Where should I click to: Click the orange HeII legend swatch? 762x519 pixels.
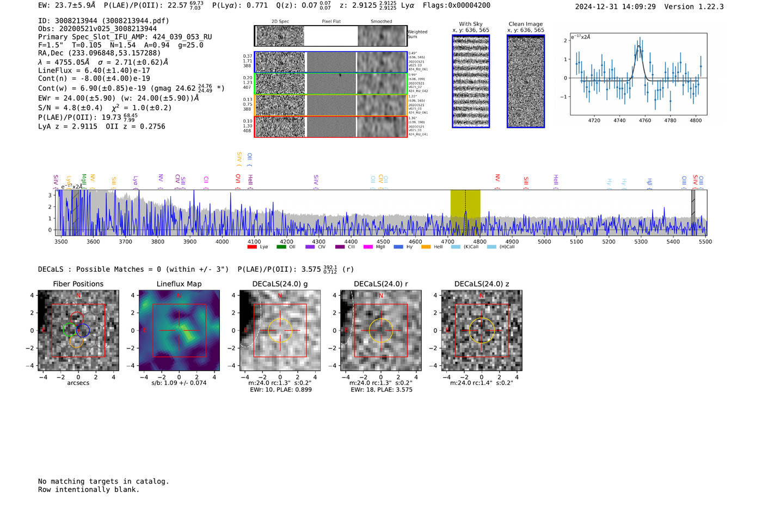coord(426,247)
